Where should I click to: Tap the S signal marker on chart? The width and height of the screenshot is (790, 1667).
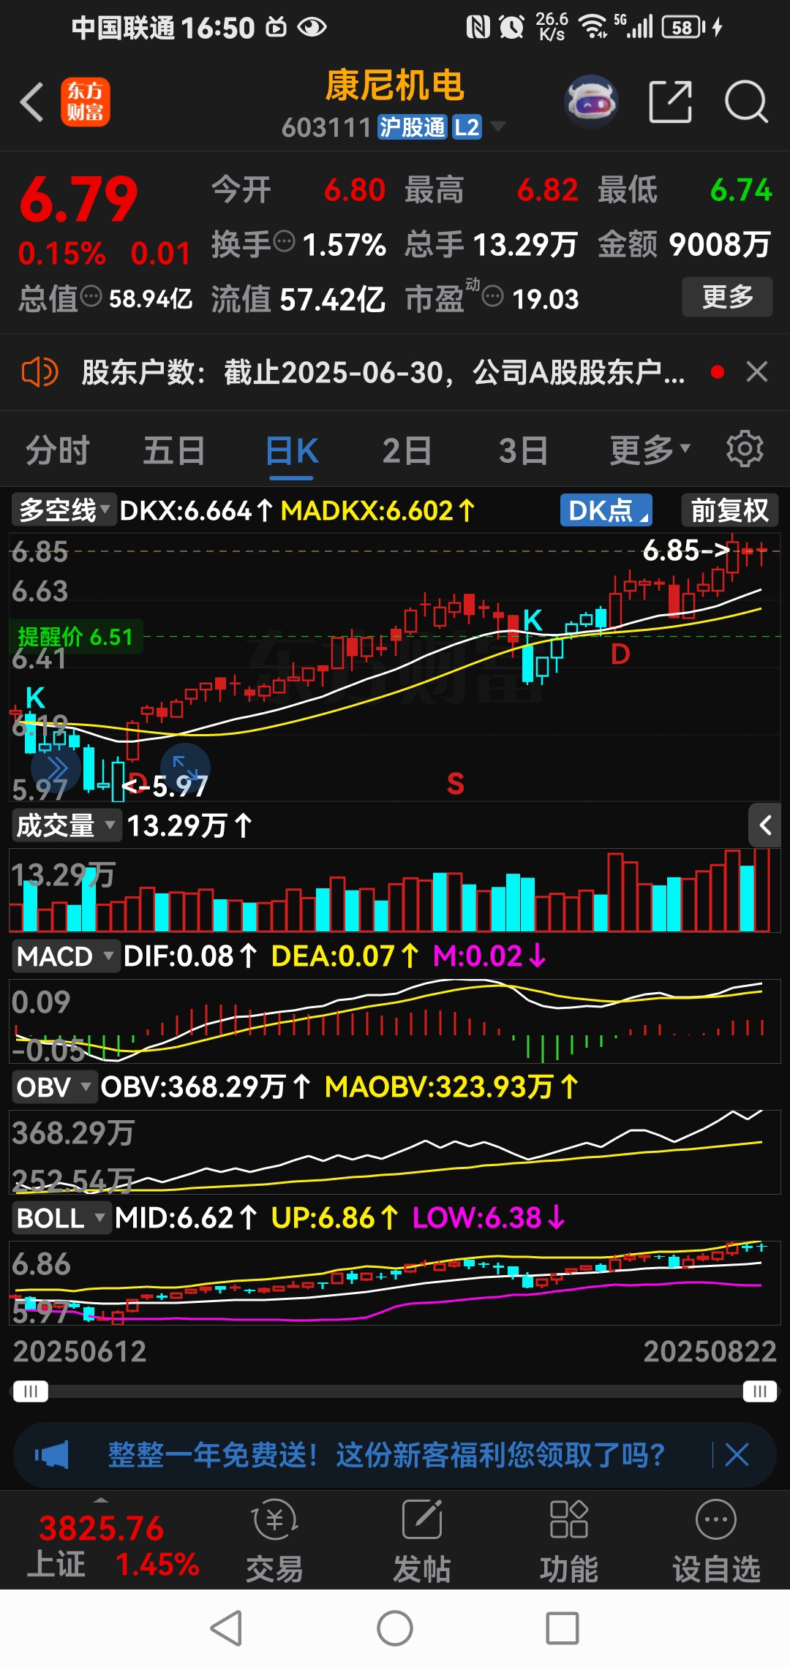455,784
